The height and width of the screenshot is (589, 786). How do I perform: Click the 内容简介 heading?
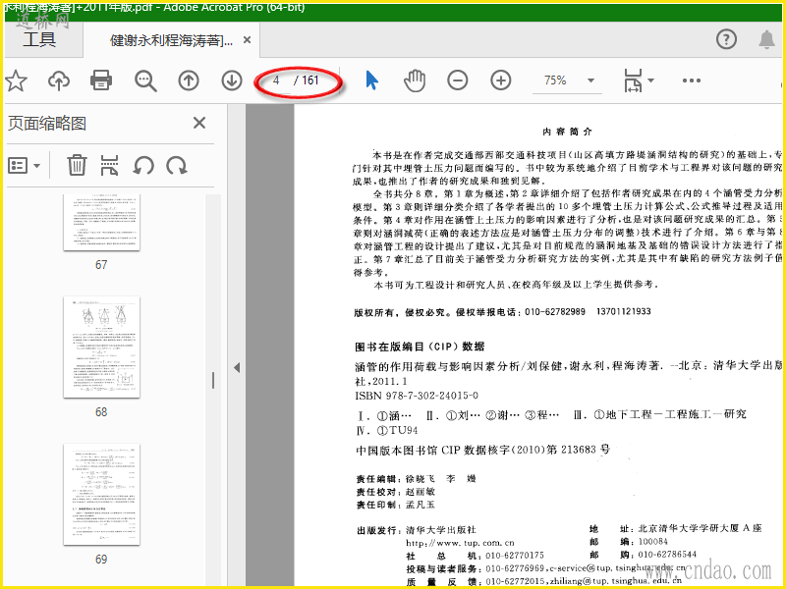click(567, 132)
